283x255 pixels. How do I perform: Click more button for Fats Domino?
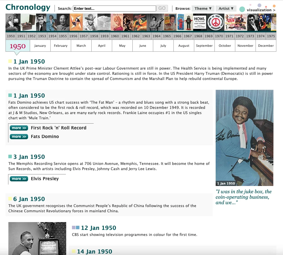19,137
